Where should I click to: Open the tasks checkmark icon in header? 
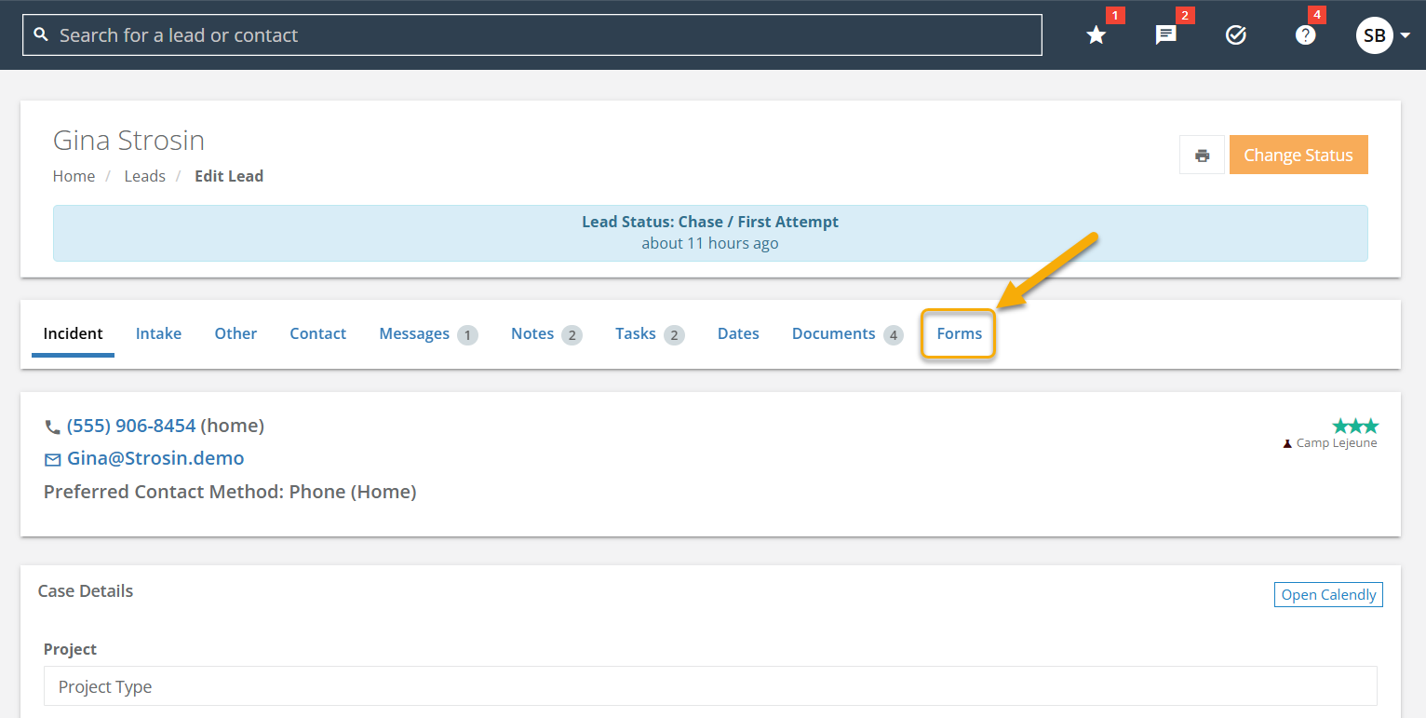click(1236, 35)
